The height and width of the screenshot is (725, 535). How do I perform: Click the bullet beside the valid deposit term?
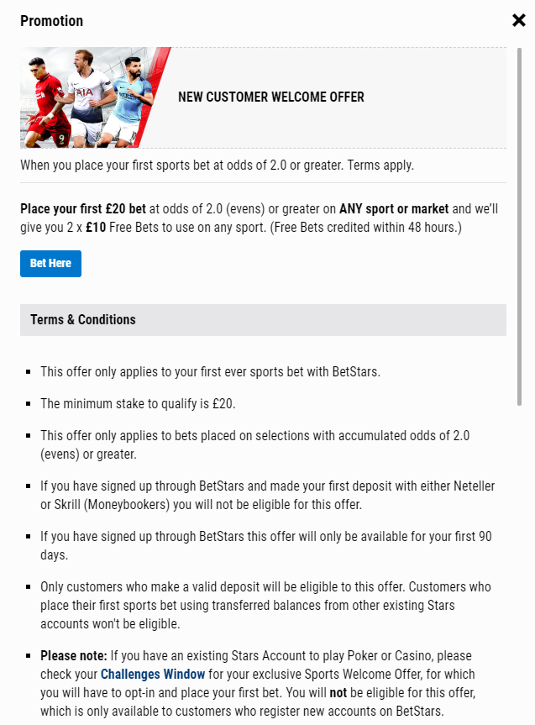pos(29,587)
